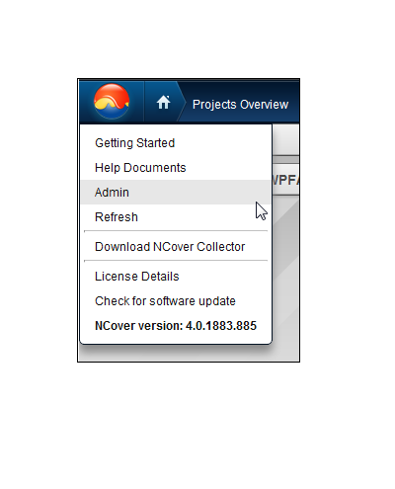The width and height of the screenshot is (395, 489).
Task: Select Getting Started from the menu
Action: click(134, 143)
